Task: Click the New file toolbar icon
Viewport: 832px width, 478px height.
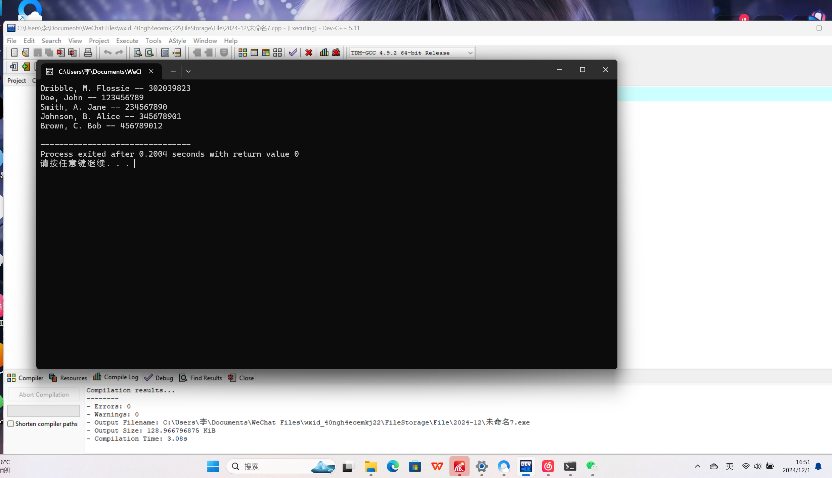Action: (x=14, y=53)
